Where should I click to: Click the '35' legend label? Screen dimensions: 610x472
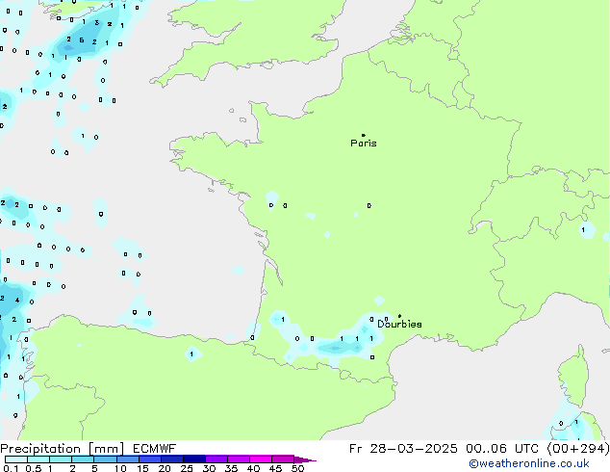tap(231, 468)
